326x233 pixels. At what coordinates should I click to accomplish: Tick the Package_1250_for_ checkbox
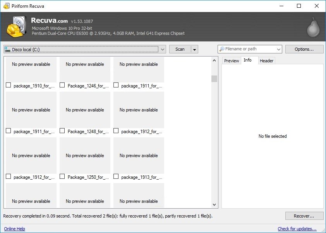click(x=62, y=176)
